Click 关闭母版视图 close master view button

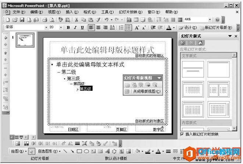pos(147,91)
